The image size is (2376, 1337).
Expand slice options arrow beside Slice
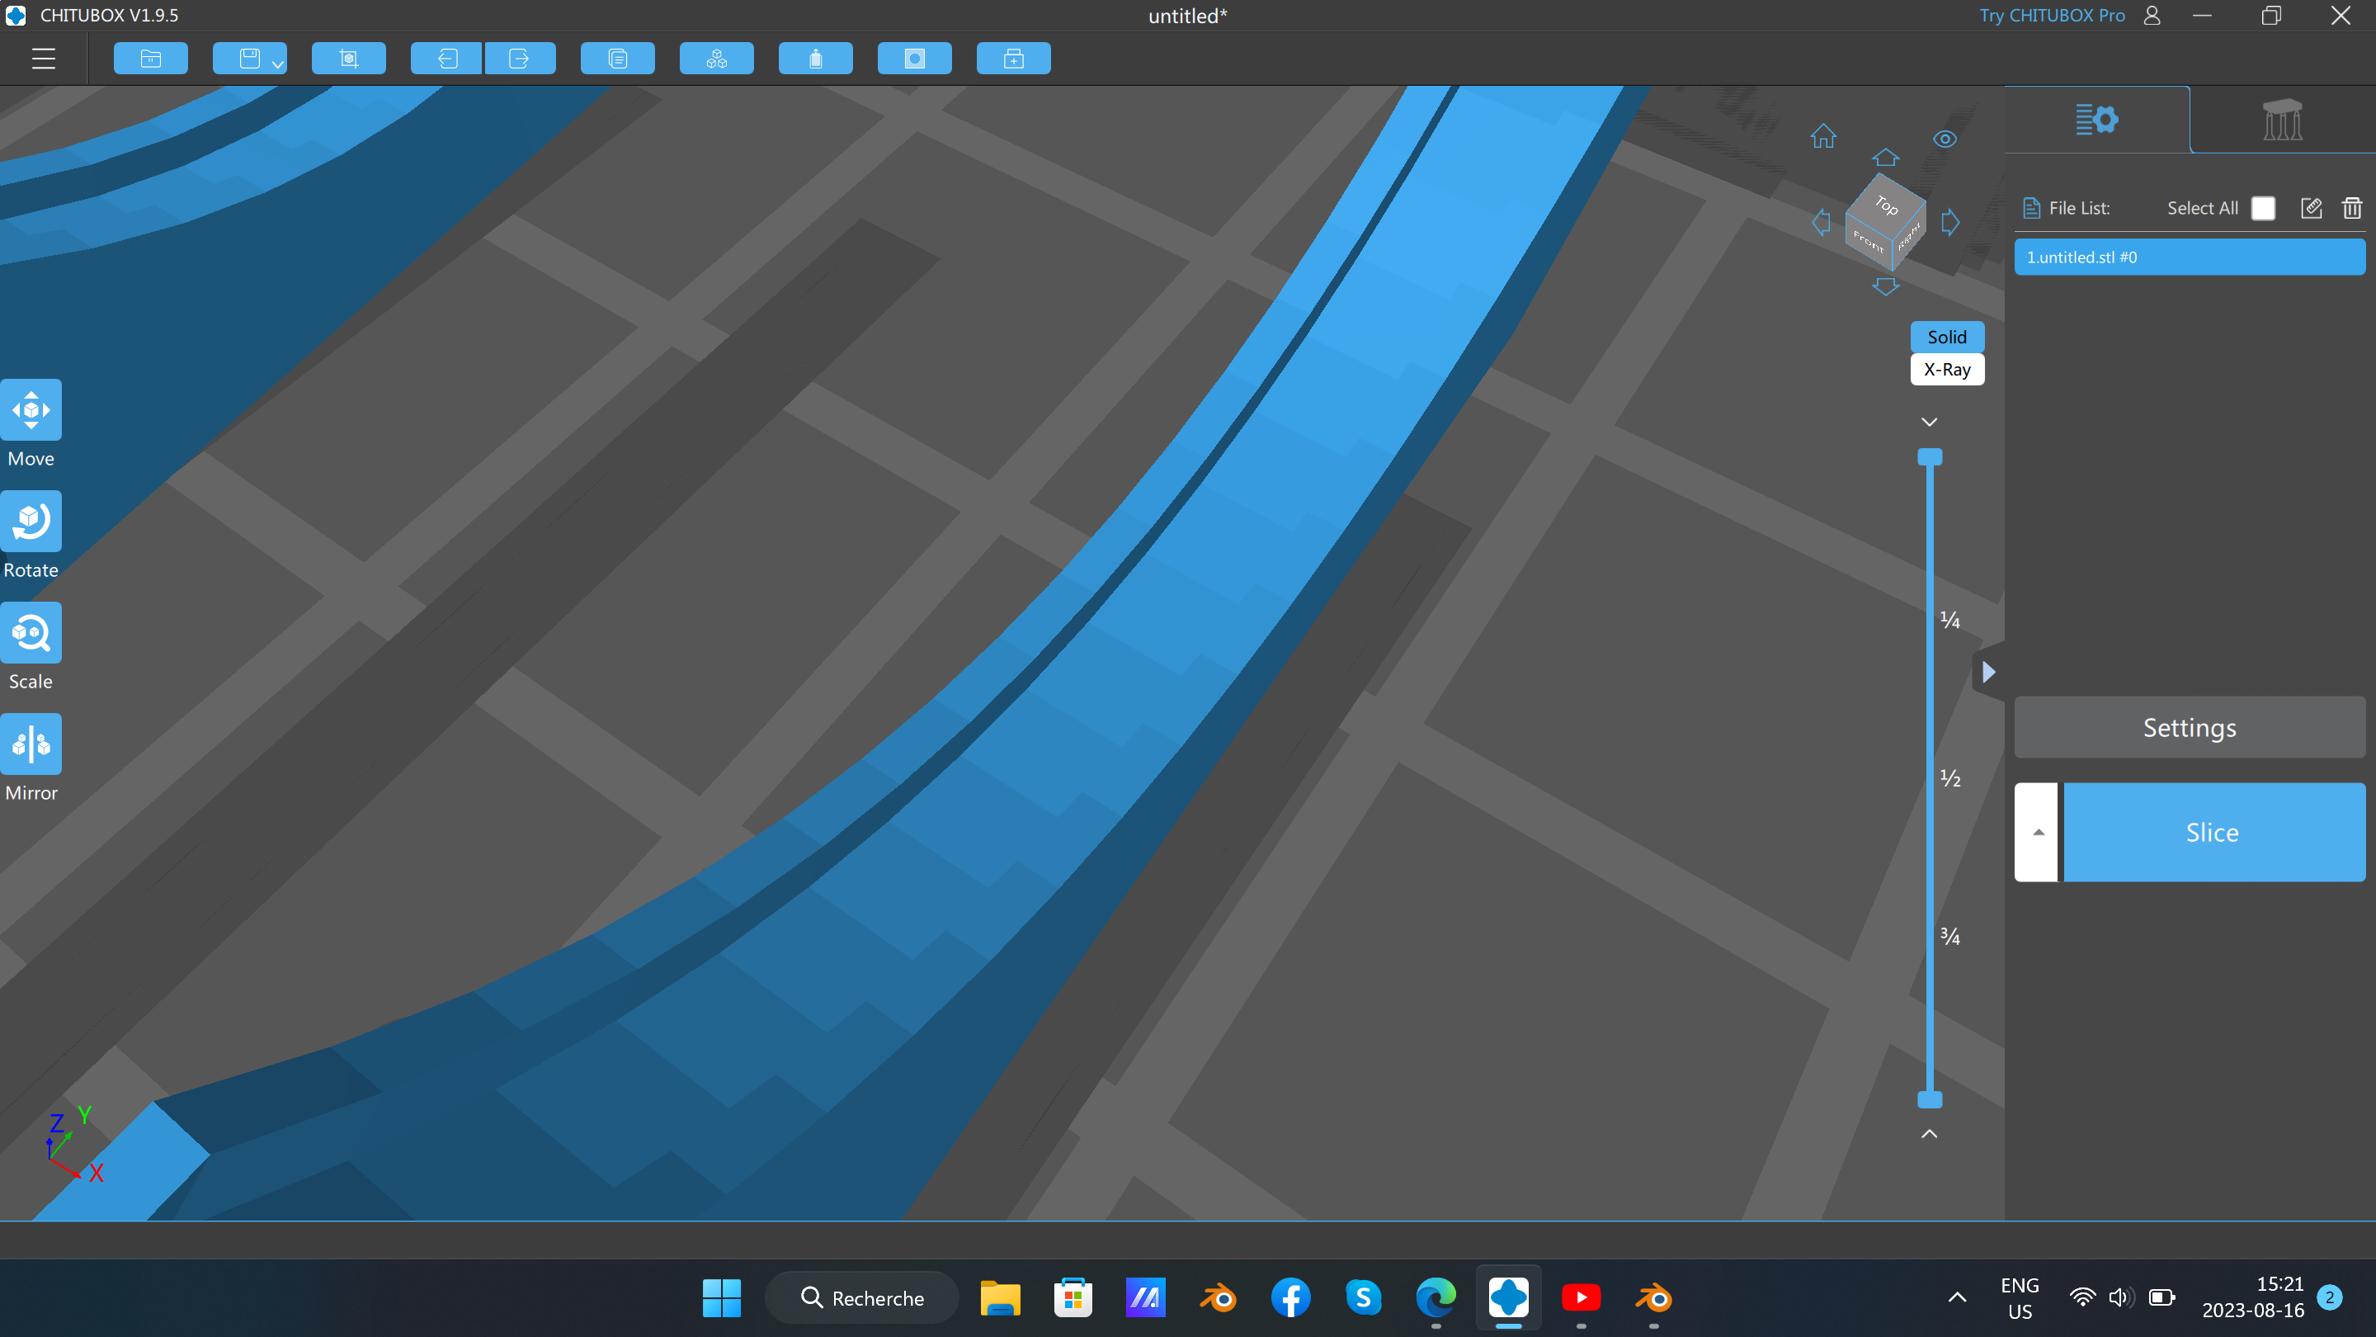click(2038, 832)
